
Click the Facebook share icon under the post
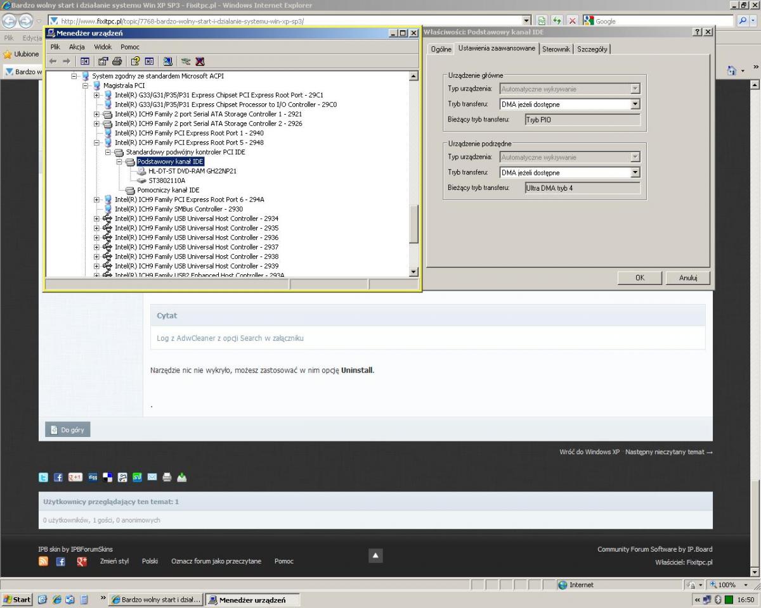pyautogui.click(x=58, y=478)
